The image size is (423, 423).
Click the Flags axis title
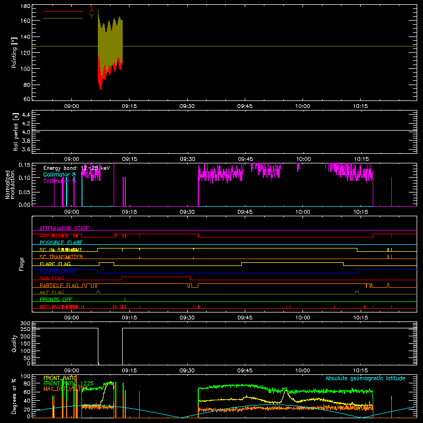click(x=22, y=264)
